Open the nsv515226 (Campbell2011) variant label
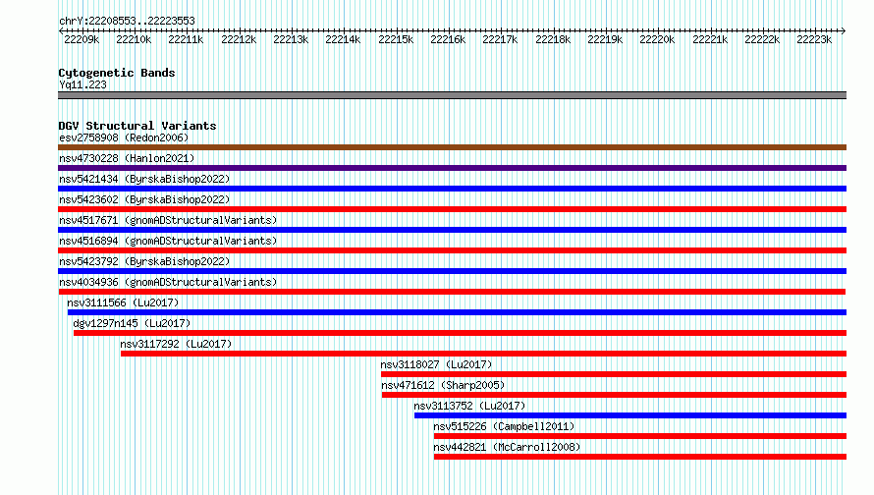The image size is (874, 495). tap(504, 426)
